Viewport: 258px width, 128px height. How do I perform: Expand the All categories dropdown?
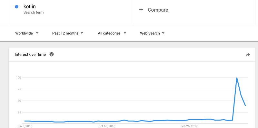112,33
